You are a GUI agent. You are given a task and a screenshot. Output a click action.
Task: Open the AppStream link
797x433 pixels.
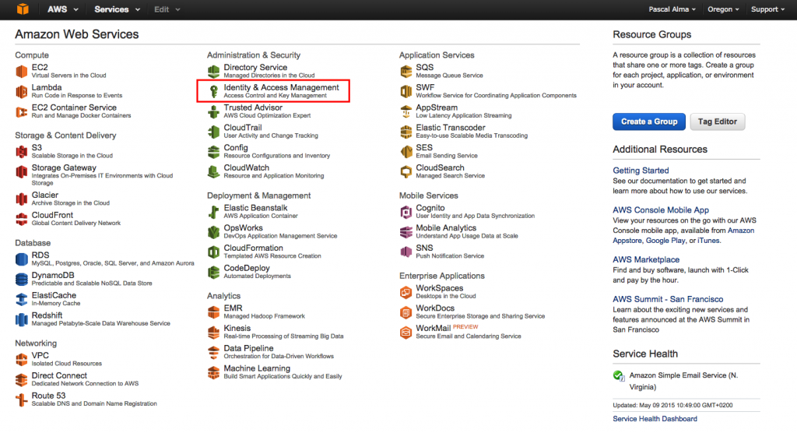(437, 107)
